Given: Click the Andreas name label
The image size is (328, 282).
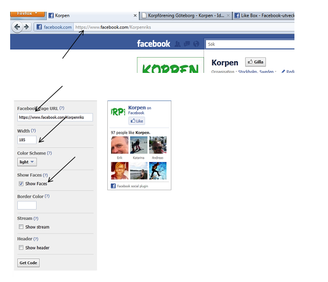Looking at the screenshot, I should (x=158, y=158).
